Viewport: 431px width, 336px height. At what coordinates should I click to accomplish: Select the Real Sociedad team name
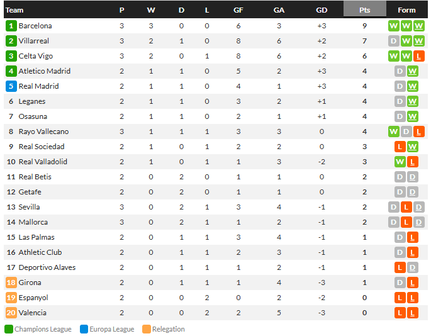pos(42,147)
